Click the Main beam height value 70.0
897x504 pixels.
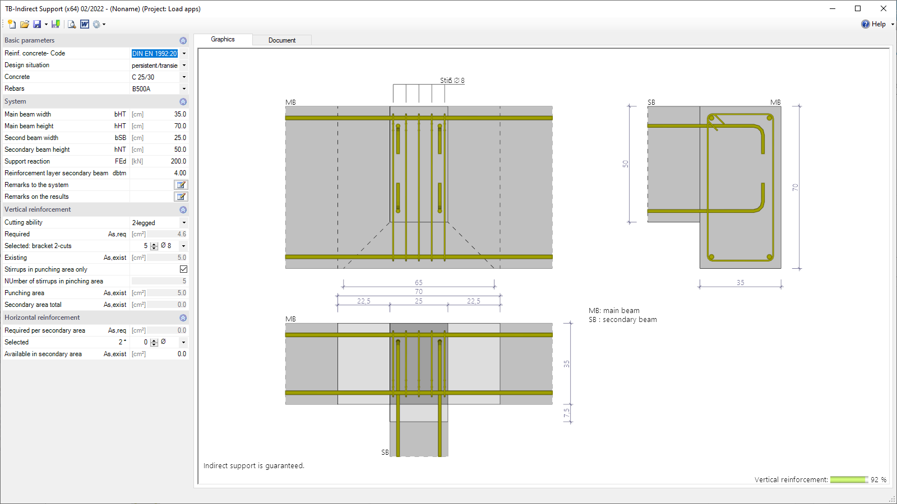pyautogui.click(x=180, y=126)
